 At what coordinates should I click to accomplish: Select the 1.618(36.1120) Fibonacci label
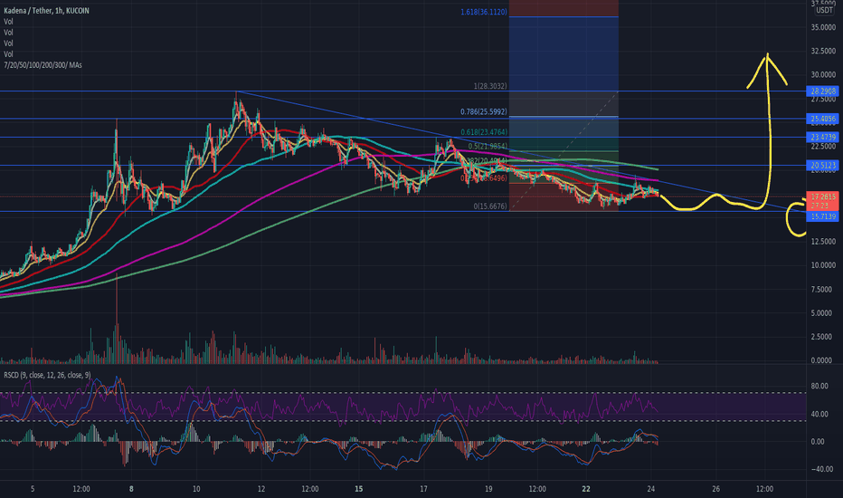pos(484,12)
